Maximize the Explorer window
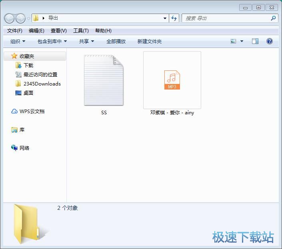The height and width of the screenshot is (249, 282). [259, 8]
